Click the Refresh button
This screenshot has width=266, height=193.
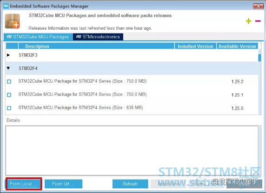(130, 184)
